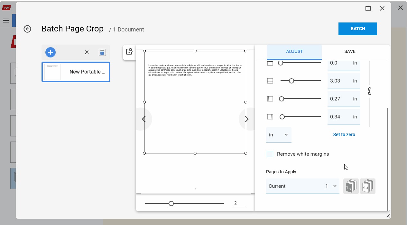
Task: Open the hamburger menu icon
Action: (6, 21)
